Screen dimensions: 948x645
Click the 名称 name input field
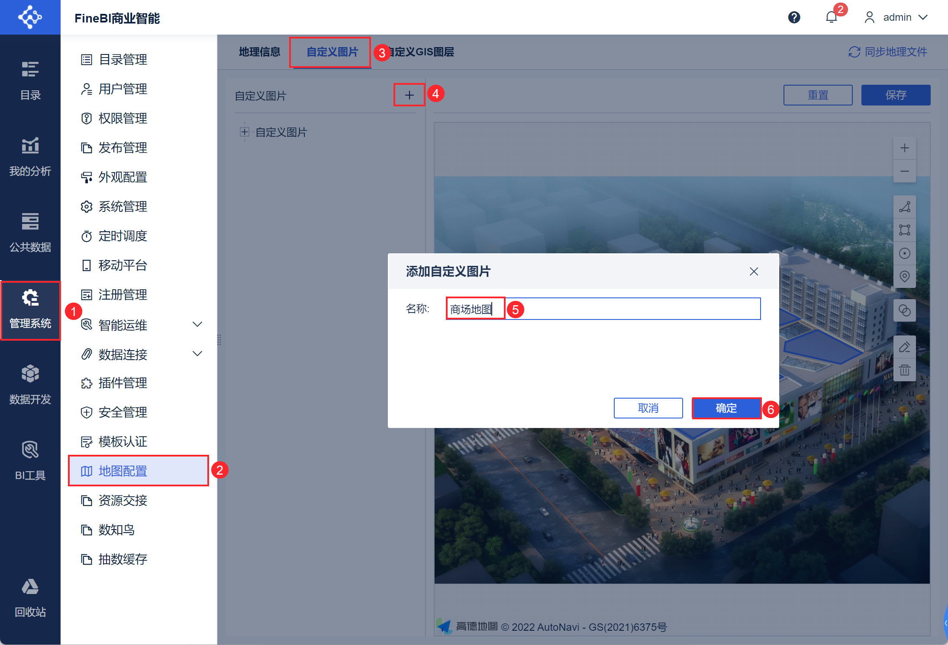pyautogui.click(x=603, y=309)
